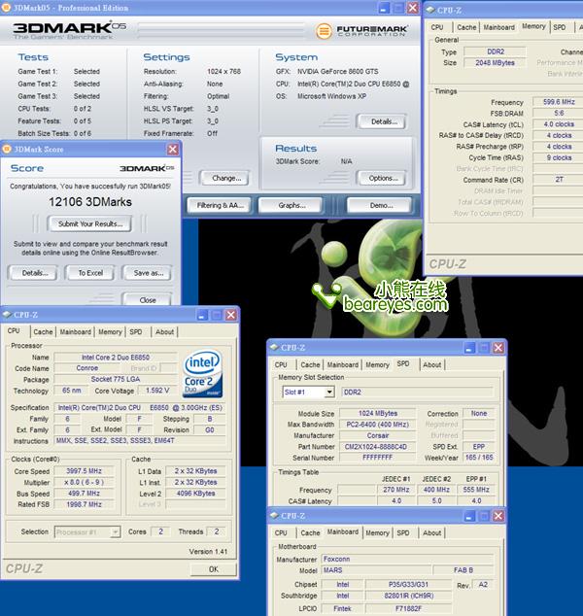Click Submit Your Results button
583x616 pixels.
pyautogui.click(x=90, y=223)
